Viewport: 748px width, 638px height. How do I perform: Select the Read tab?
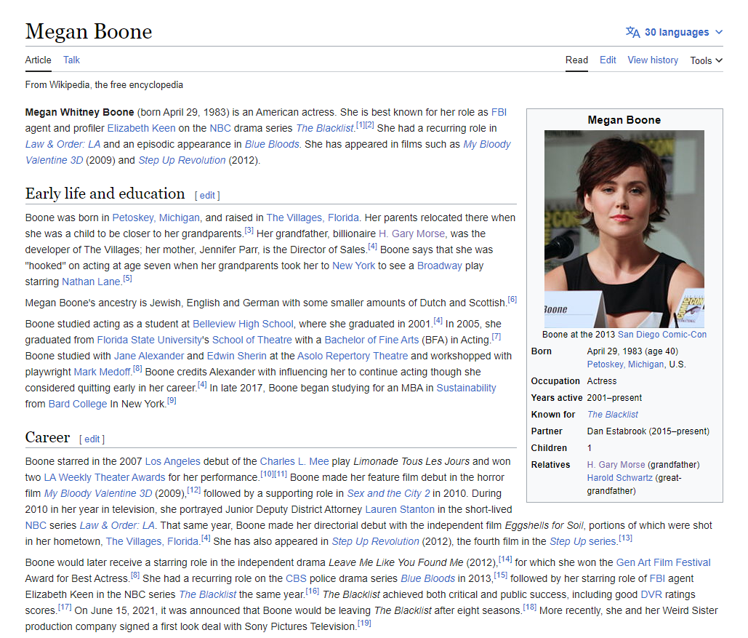[x=576, y=60]
